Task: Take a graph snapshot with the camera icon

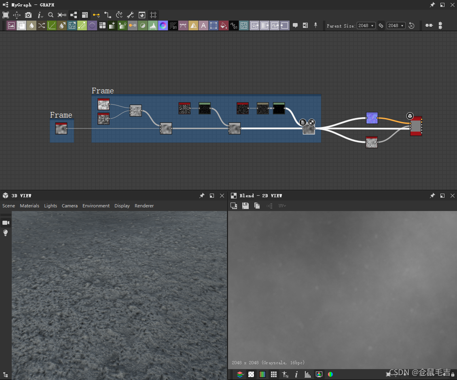Action: pos(28,15)
